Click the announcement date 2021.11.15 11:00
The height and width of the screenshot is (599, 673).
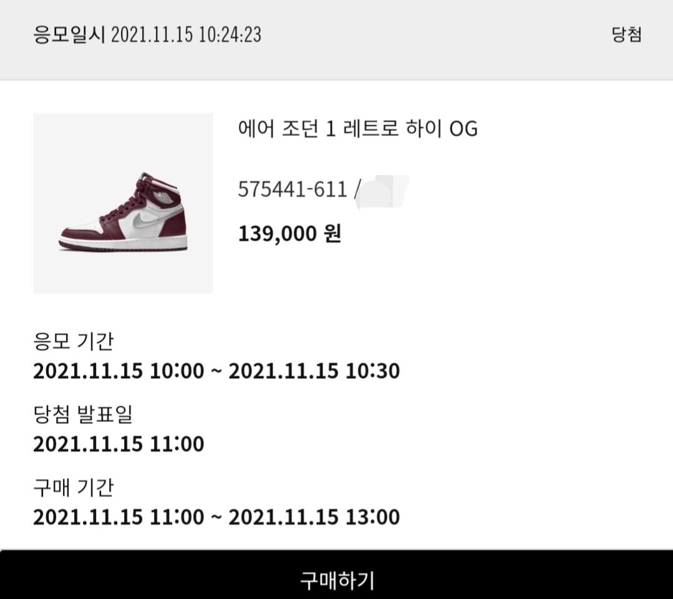(x=119, y=444)
